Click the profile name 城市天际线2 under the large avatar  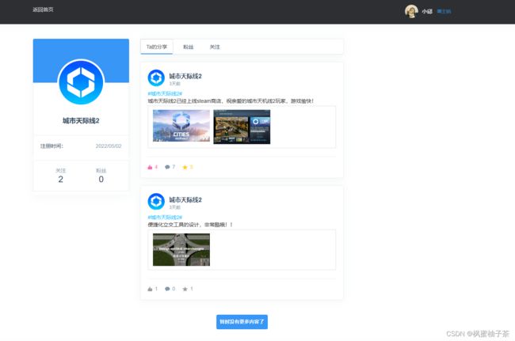point(81,120)
